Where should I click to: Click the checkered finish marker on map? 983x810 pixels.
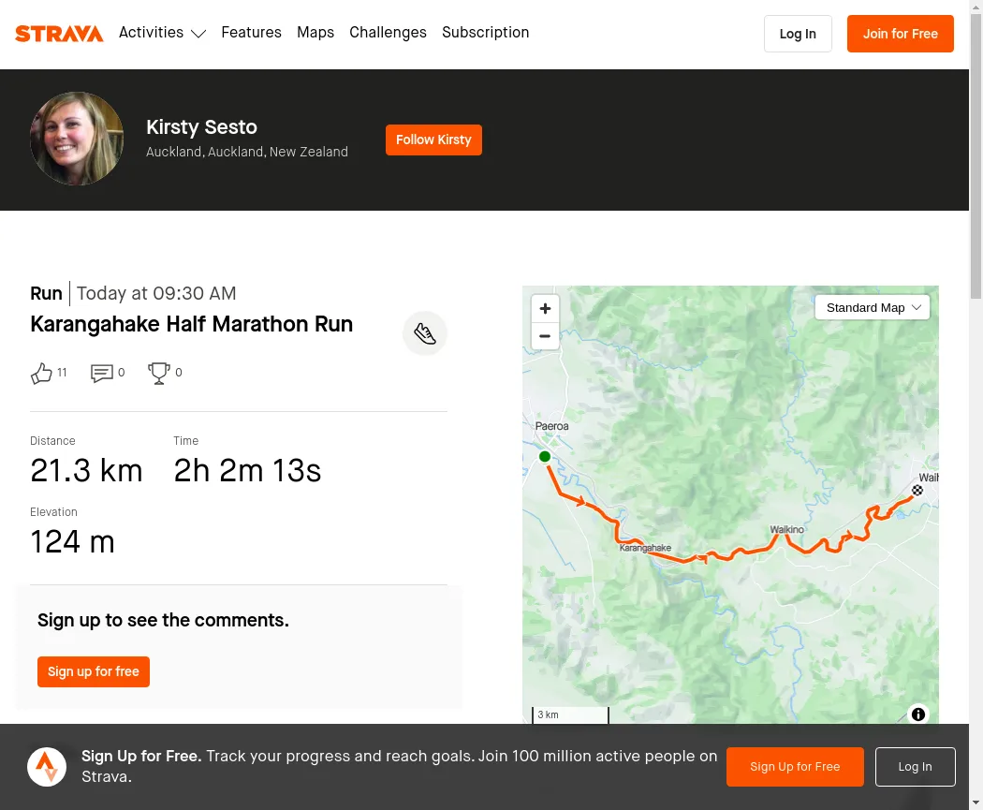(x=917, y=491)
